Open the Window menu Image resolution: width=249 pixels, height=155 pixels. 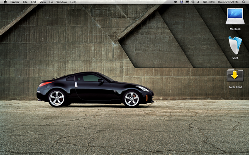coord(61,2)
